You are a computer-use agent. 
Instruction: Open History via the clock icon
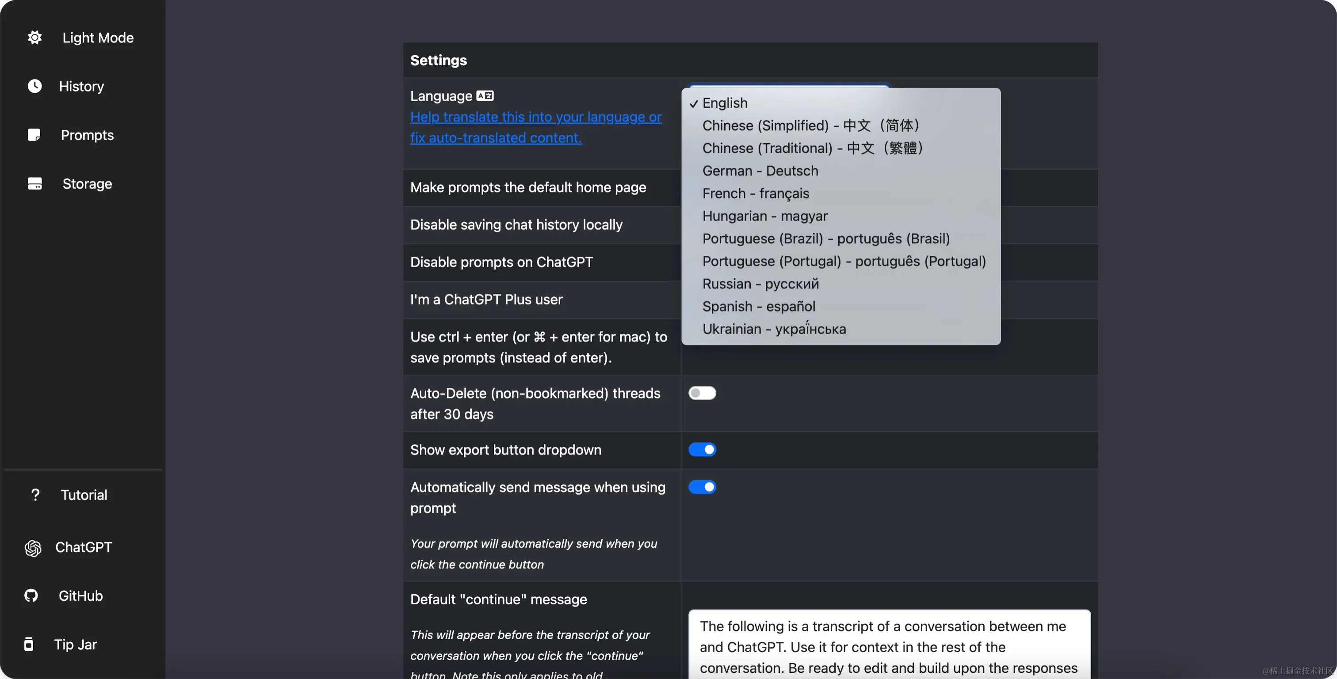pyautogui.click(x=35, y=86)
